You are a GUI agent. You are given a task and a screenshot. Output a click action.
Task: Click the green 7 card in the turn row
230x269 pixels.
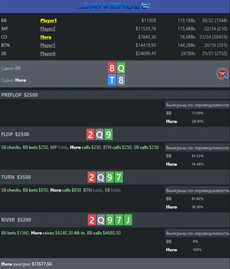[x=119, y=177]
